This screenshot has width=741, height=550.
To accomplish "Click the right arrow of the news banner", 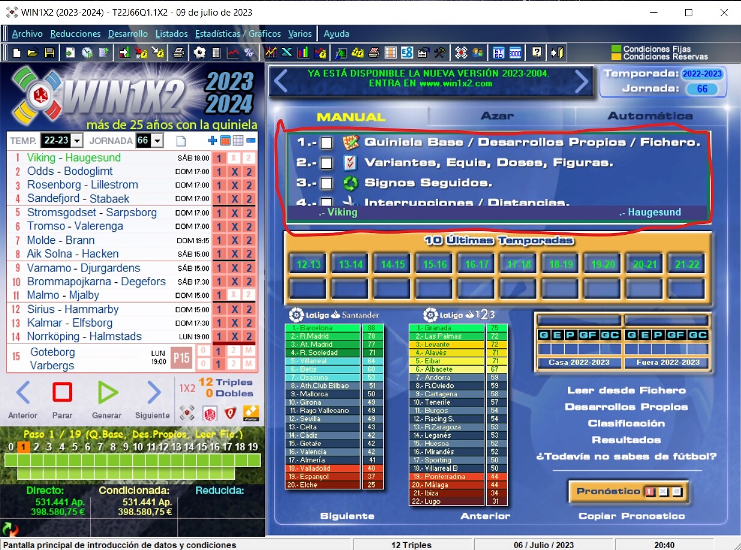I will 581,82.
